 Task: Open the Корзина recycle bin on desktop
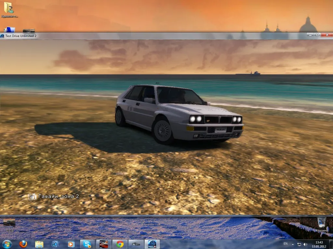click(322, 224)
